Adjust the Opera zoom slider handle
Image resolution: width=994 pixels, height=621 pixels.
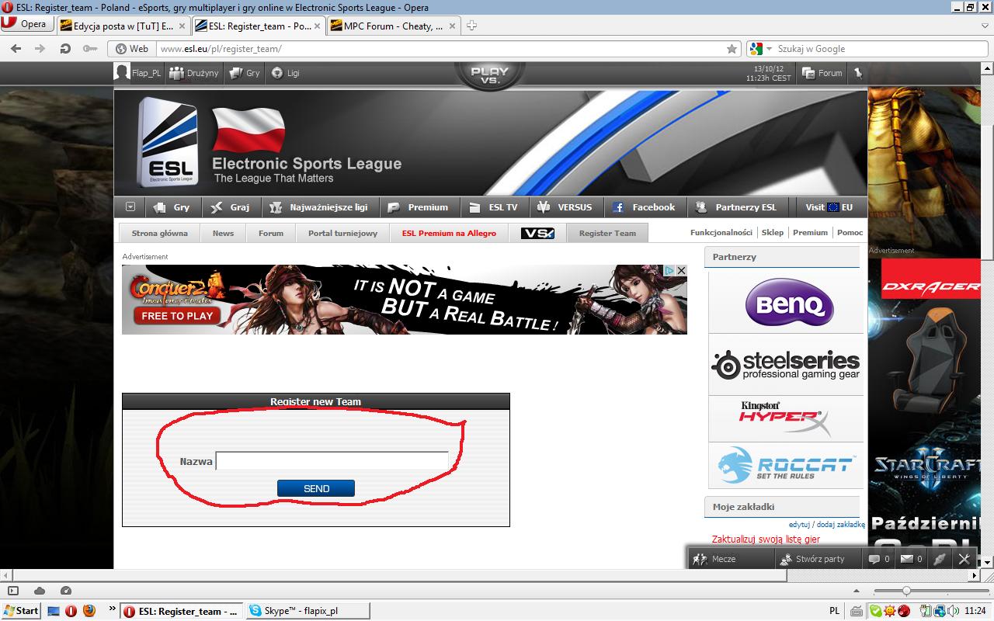906,592
